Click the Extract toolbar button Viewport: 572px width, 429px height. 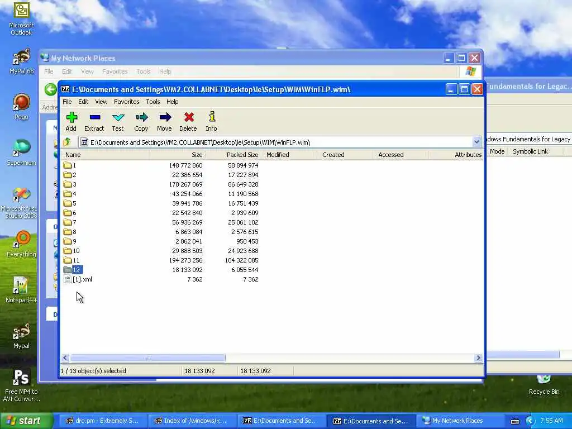click(94, 121)
